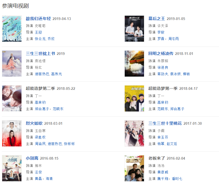Open the 烈火如歌 poster thumbnail
Screen dimensions: 219x184
[x=12, y=133]
